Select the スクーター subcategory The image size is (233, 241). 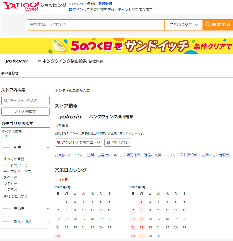point(12,178)
